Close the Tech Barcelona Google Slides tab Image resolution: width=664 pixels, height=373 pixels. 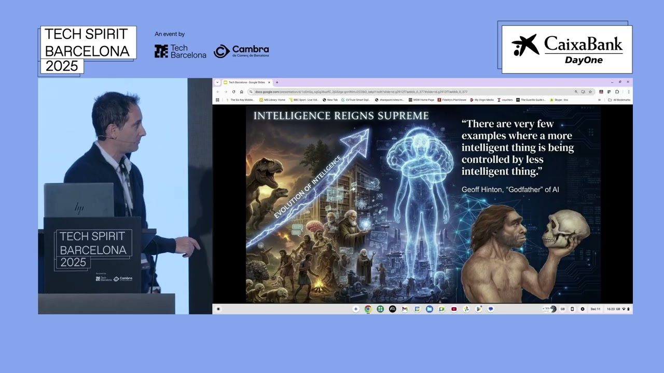tap(269, 82)
